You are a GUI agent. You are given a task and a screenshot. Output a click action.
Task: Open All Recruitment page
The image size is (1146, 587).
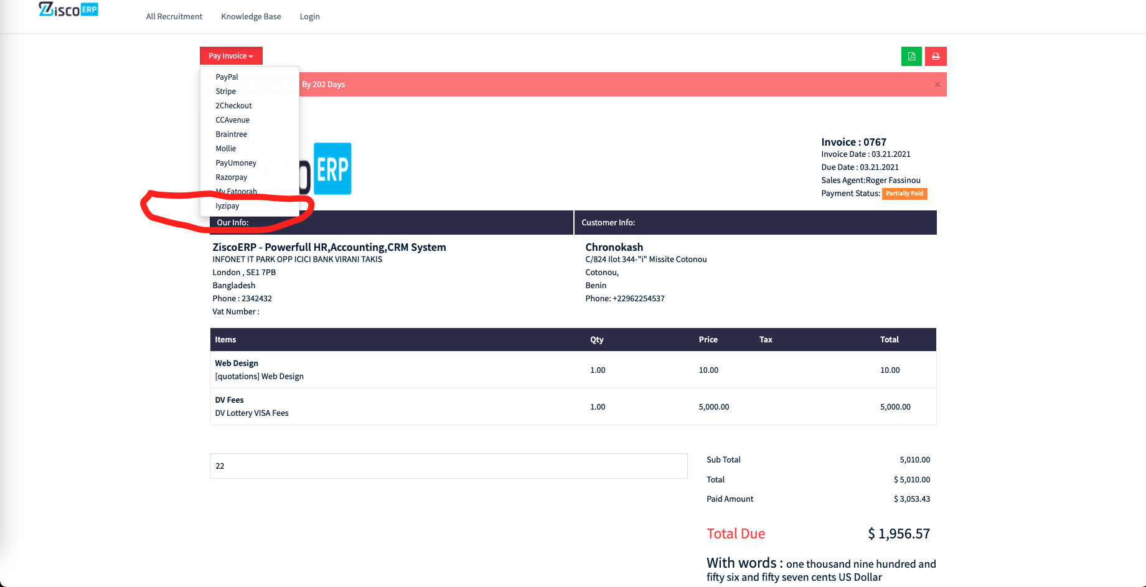click(x=174, y=16)
